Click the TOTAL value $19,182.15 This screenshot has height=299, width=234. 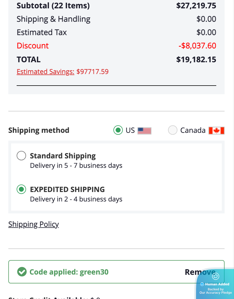[x=196, y=59]
